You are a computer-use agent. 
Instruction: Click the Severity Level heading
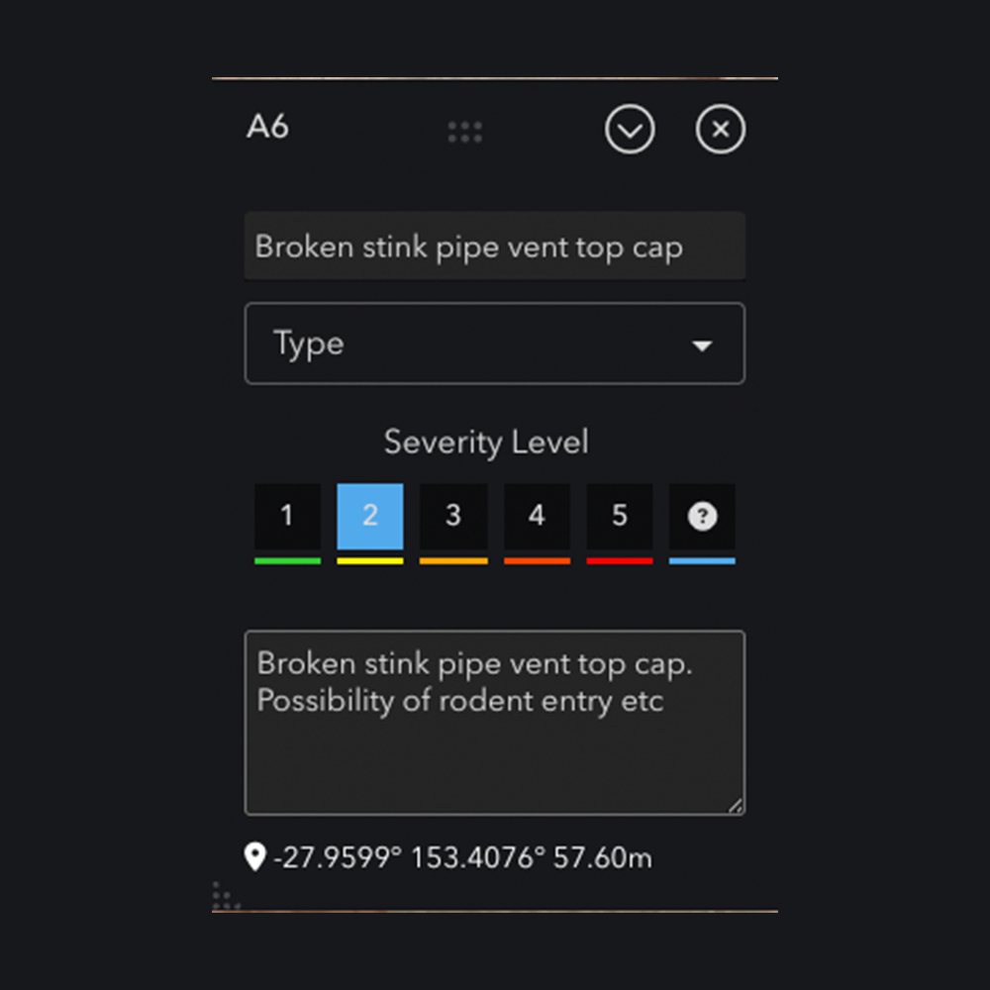pyautogui.click(x=486, y=443)
